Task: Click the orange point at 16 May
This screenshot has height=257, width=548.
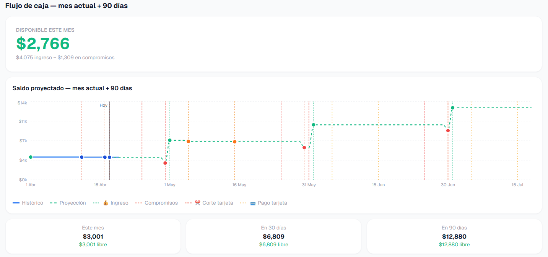Action: tap(234, 142)
